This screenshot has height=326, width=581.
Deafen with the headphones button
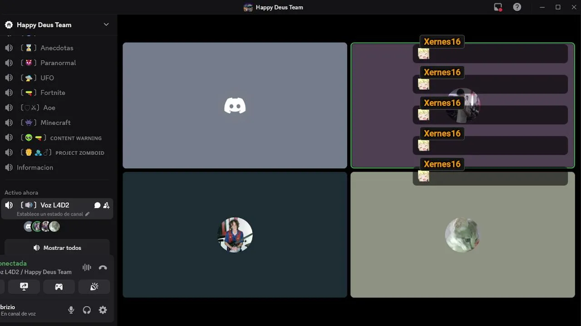pos(87,310)
